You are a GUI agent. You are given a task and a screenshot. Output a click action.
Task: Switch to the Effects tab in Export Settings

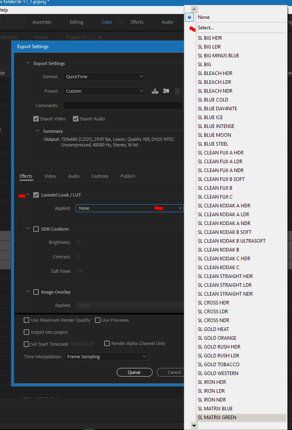pyautogui.click(x=26, y=176)
